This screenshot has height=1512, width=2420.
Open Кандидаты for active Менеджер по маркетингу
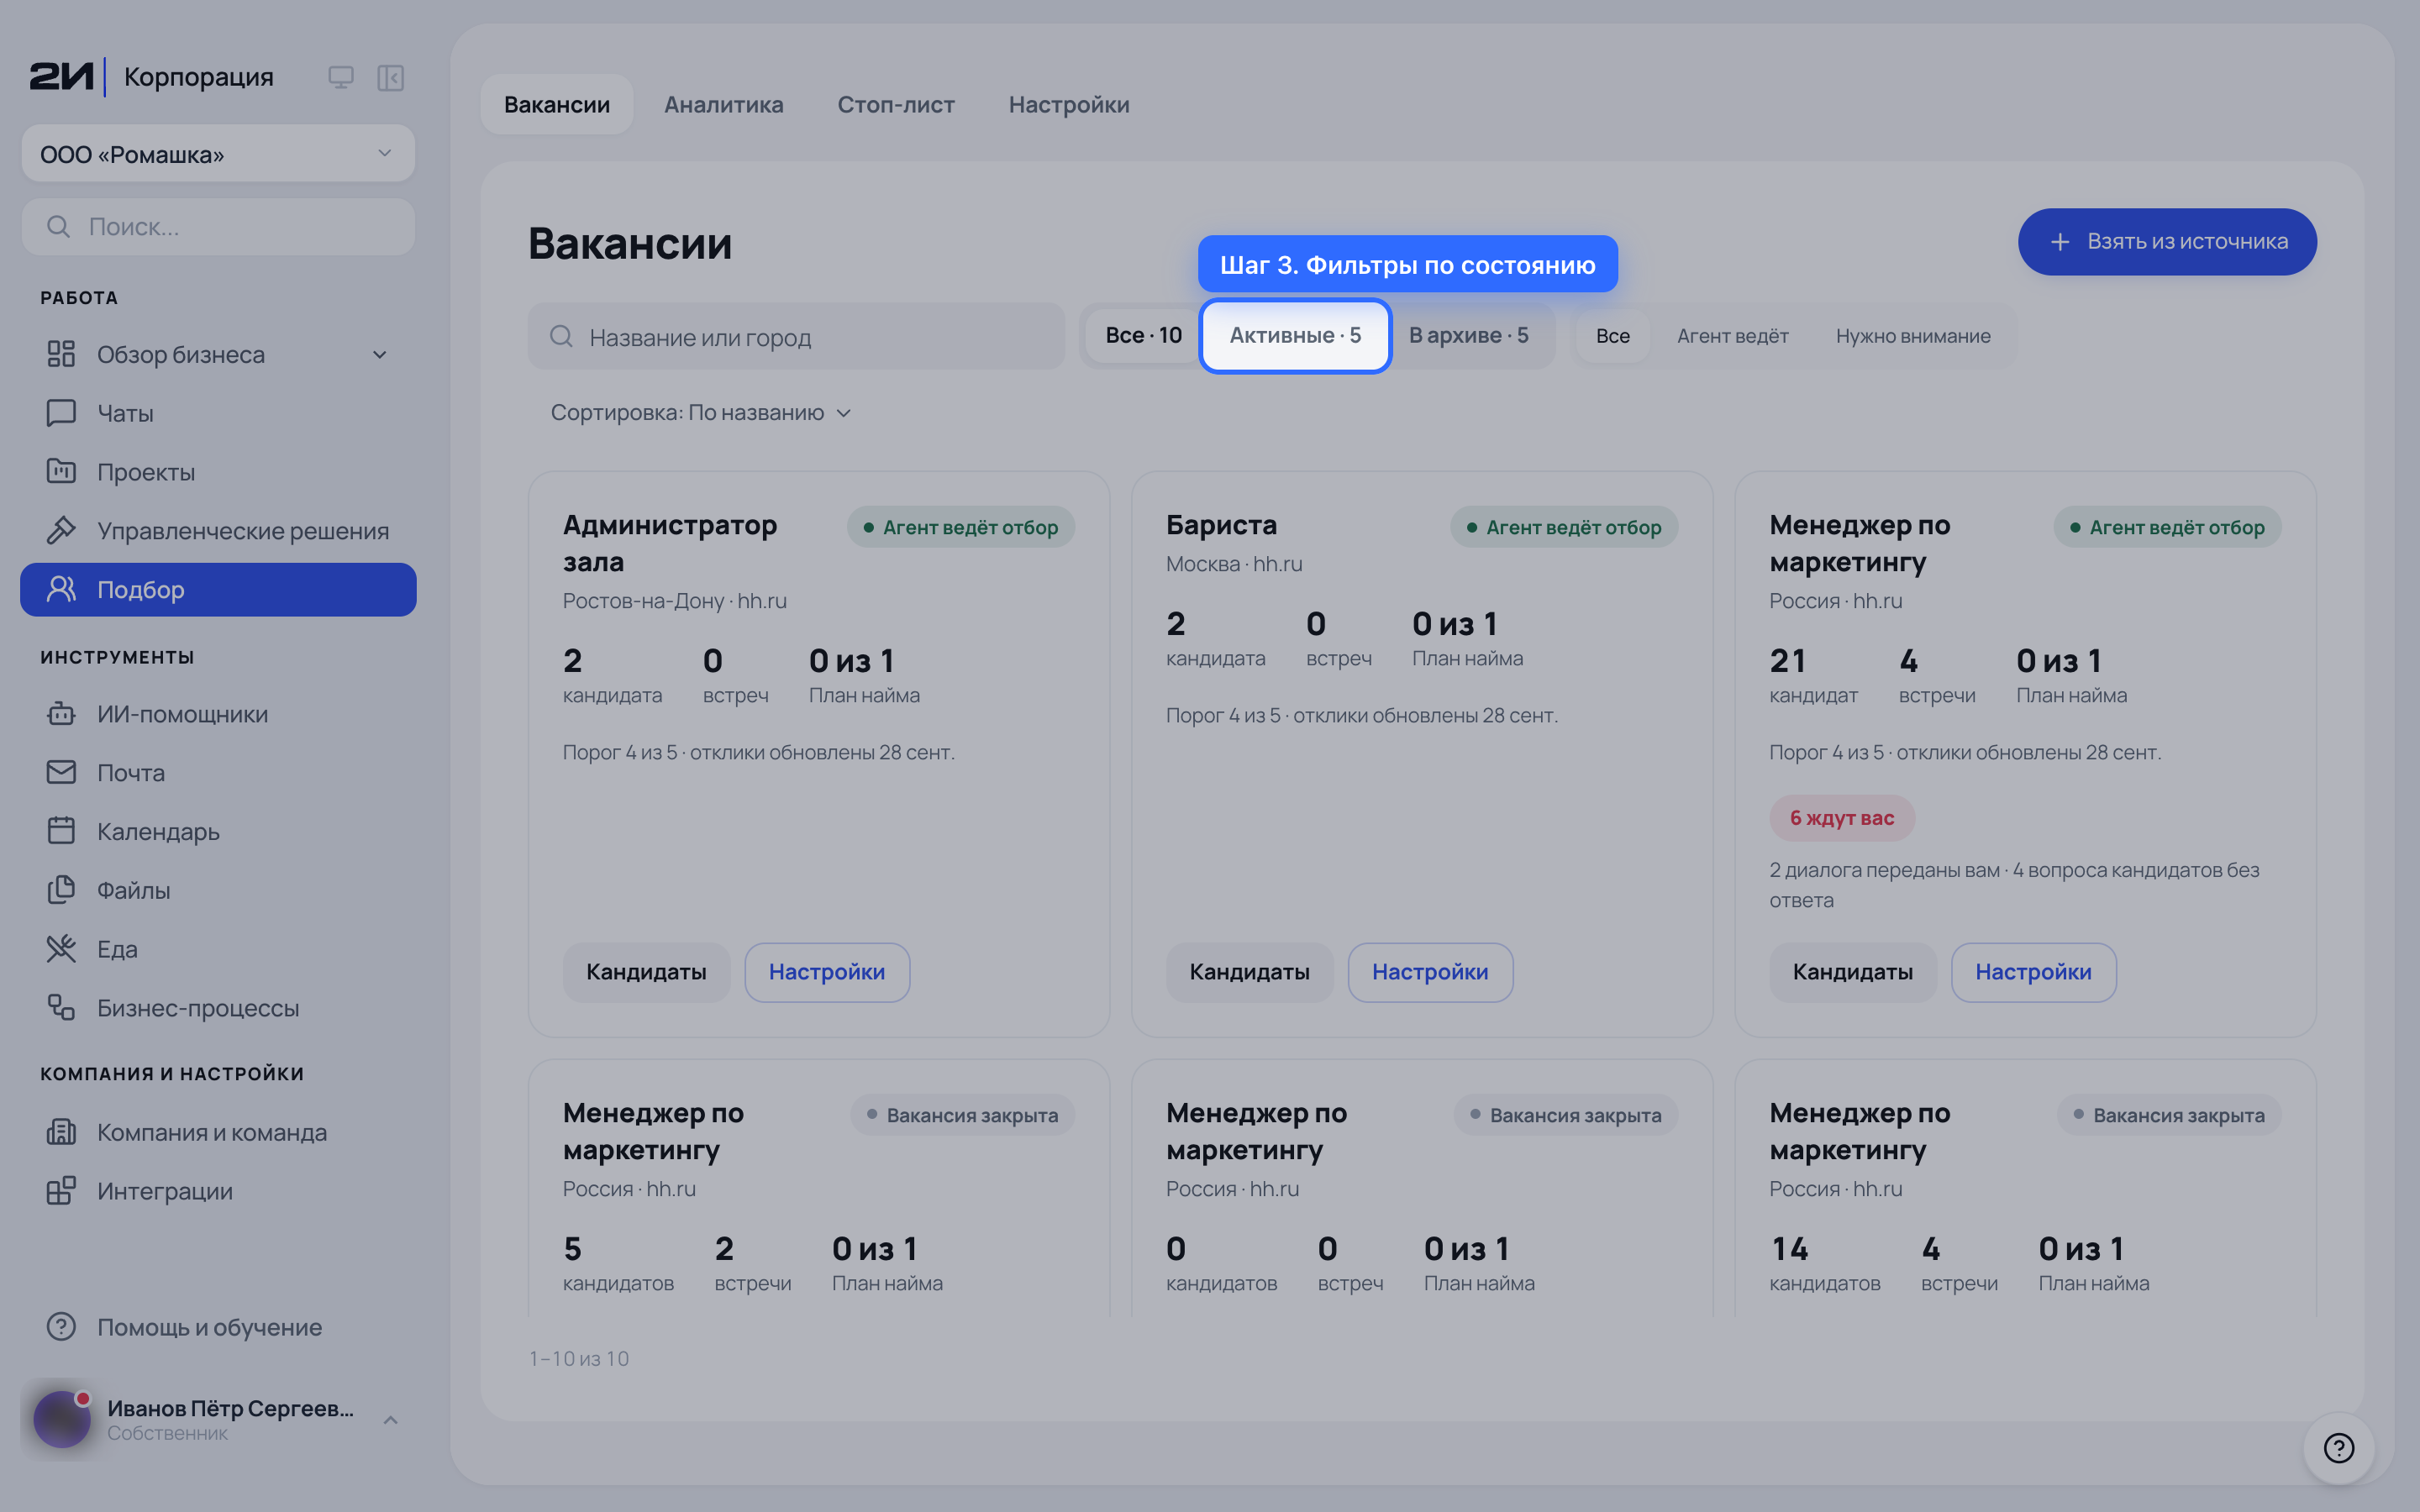pyautogui.click(x=1852, y=972)
